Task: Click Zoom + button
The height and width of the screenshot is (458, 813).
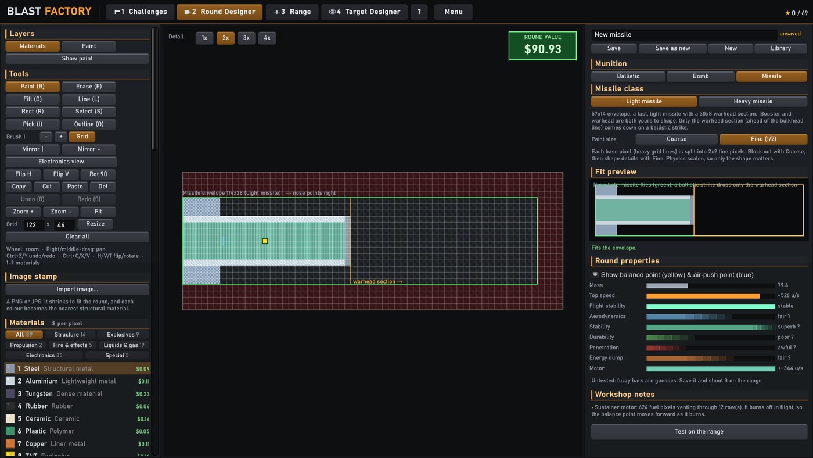Action: click(x=23, y=212)
